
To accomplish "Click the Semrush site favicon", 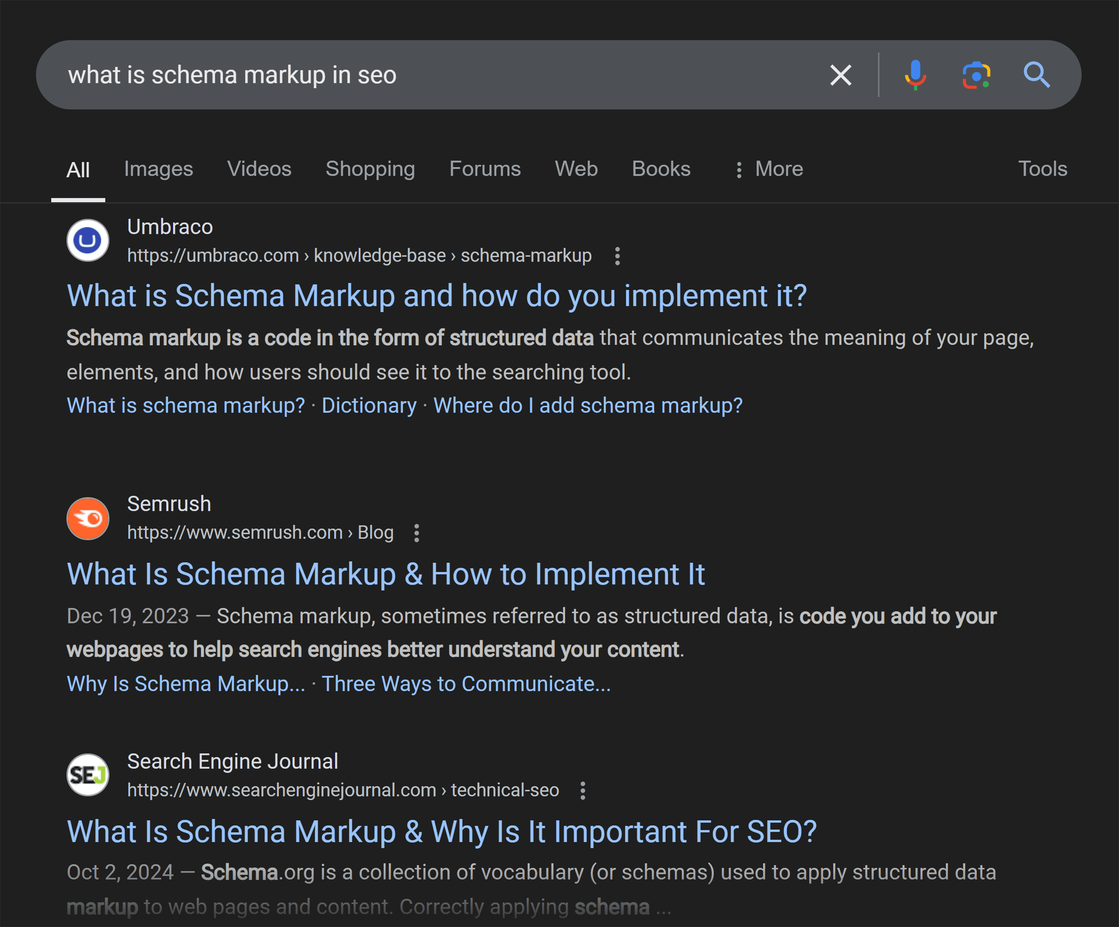I will pyautogui.click(x=88, y=518).
